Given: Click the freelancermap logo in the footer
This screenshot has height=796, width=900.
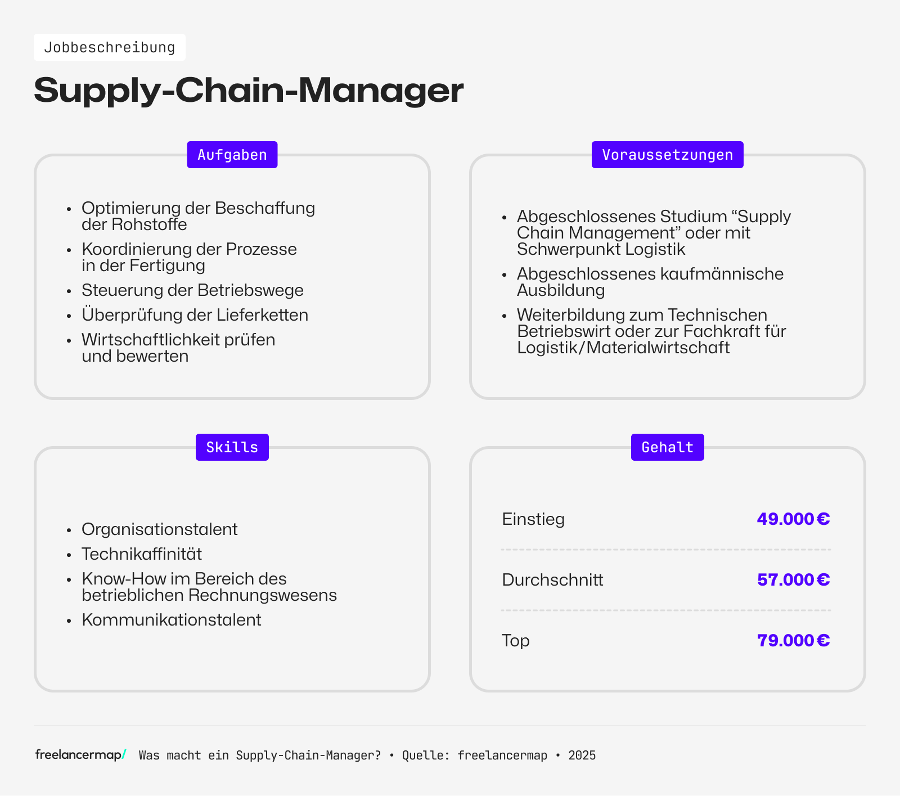Looking at the screenshot, I should coord(80,755).
